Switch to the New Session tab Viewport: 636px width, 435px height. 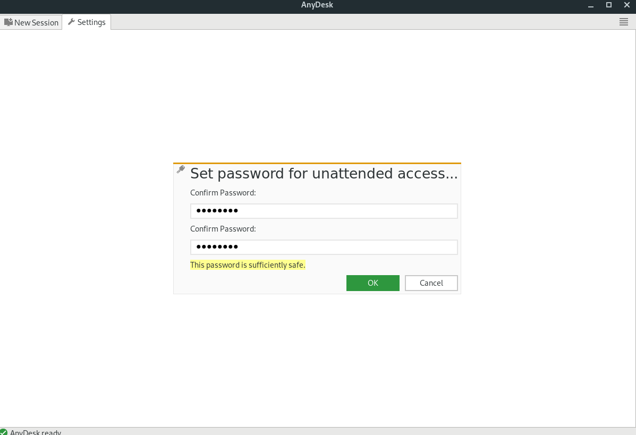coord(31,22)
